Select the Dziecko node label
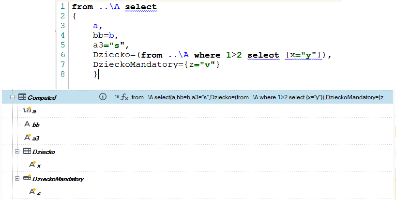Viewport: 396px width, 200px height. click(44, 152)
